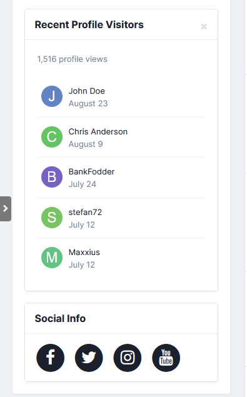Open Chris Anderson's profile link
Image resolution: width=247 pixels, height=397 pixels.
[98, 132]
